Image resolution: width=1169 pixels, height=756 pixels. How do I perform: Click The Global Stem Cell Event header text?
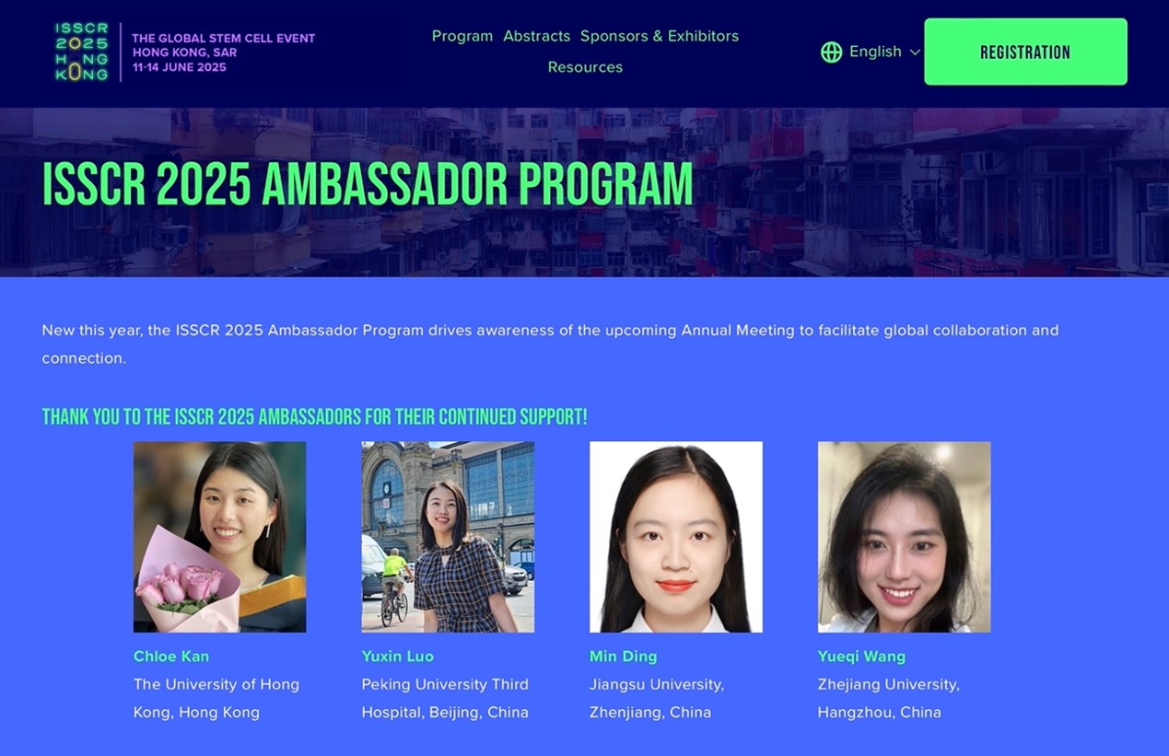click(223, 39)
